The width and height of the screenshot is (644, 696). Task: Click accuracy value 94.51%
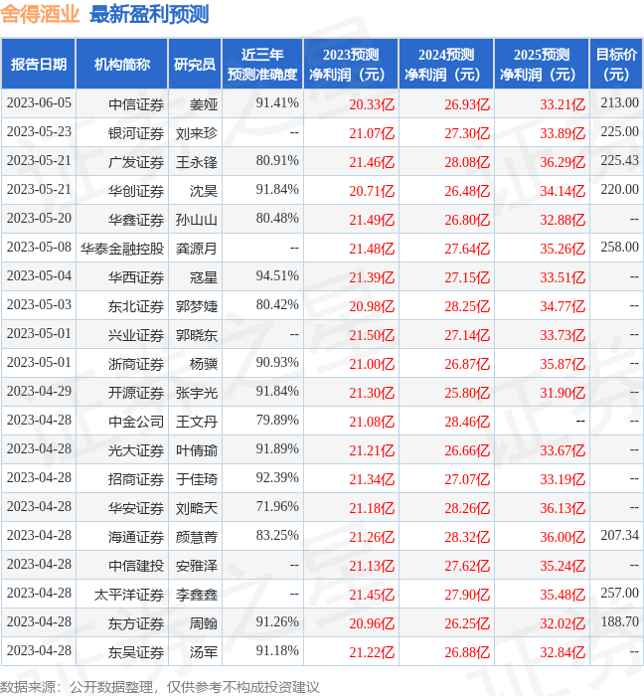tap(277, 276)
